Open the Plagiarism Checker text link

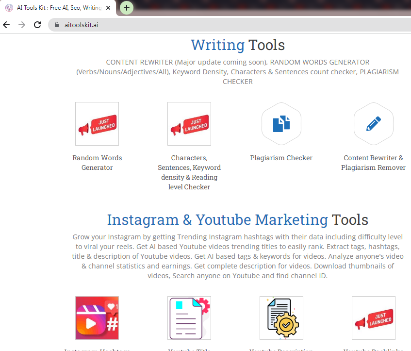click(x=281, y=158)
